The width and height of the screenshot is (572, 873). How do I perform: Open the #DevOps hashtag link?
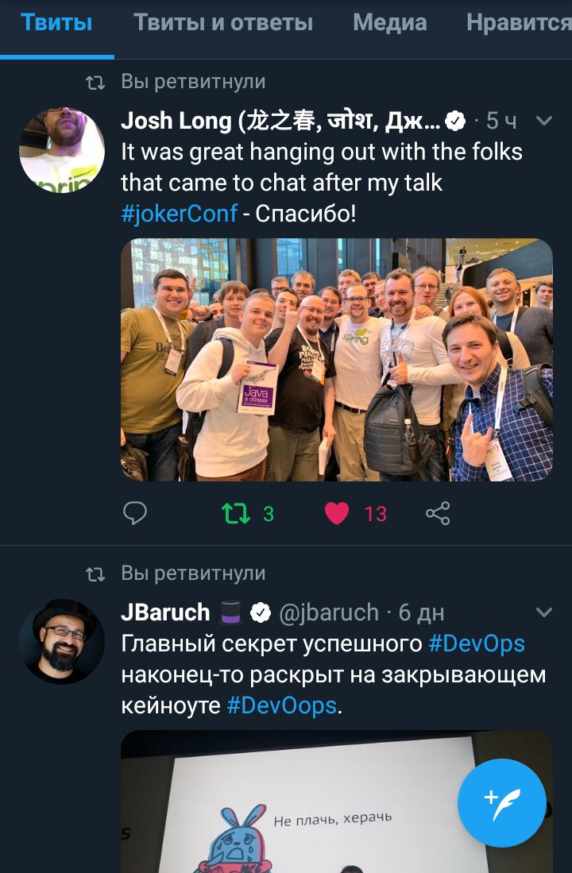[x=477, y=643]
